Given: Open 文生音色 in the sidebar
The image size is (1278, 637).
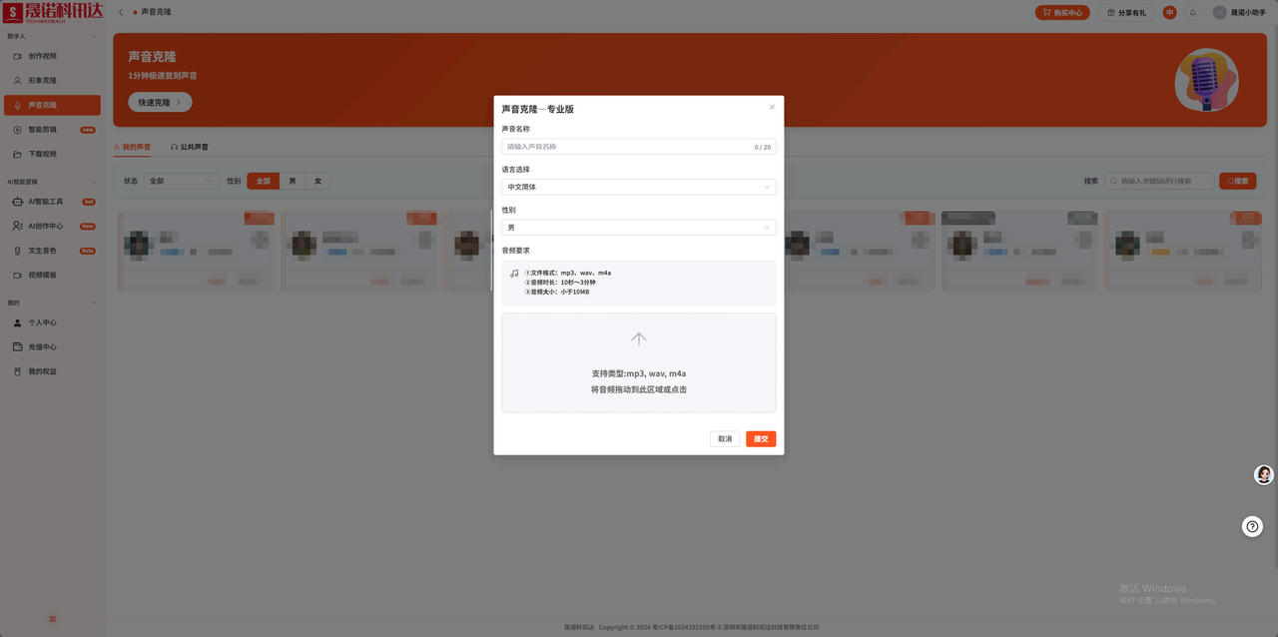Looking at the screenshot, I should 52,251.
